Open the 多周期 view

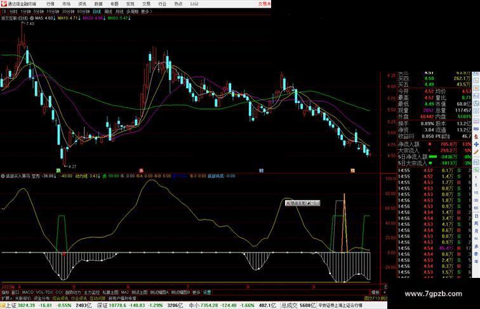pyautogui.click(x=133, y=11)
